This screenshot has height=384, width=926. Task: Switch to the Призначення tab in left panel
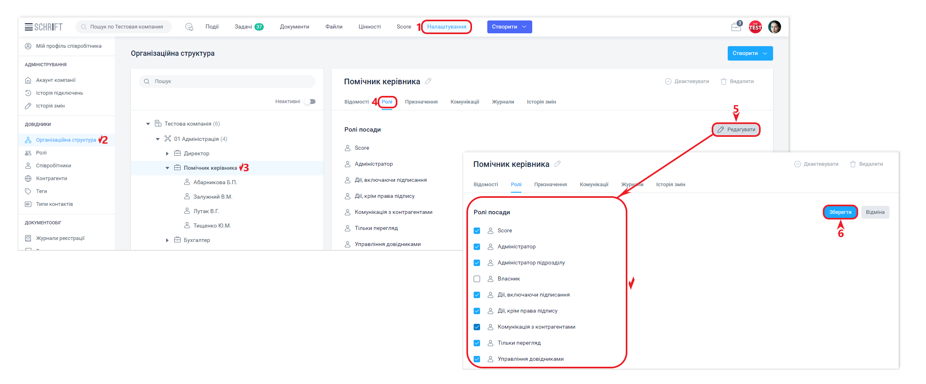tap(421, 102)
